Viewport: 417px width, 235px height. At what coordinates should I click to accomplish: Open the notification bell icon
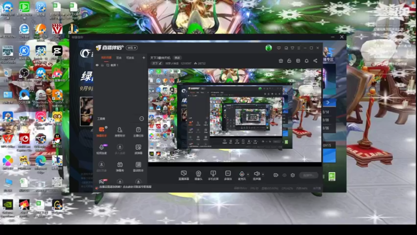[x=306, y=61]
